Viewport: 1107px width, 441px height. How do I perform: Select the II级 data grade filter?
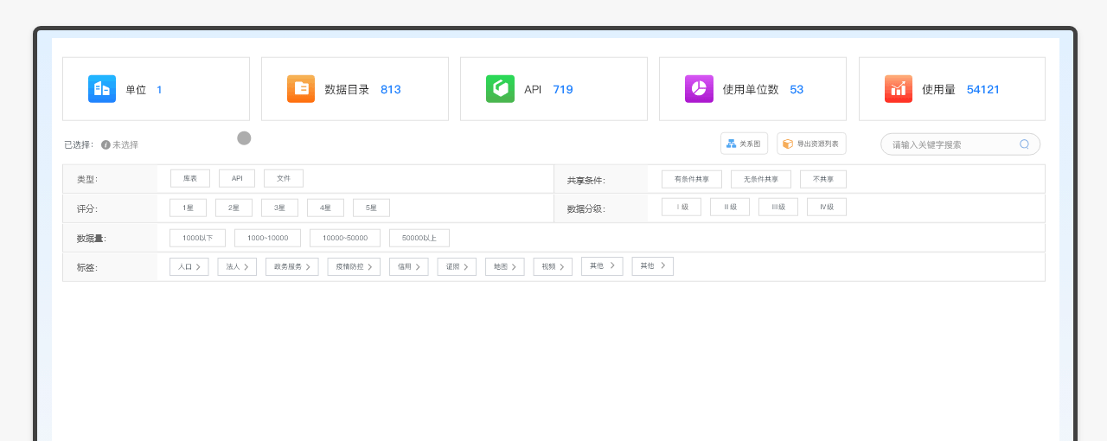[730, 207]
